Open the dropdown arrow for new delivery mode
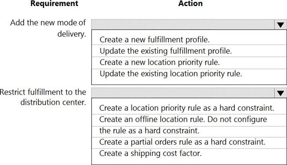Image resolution: width=287 pixels, height=165 pixels. click(280, 25)
